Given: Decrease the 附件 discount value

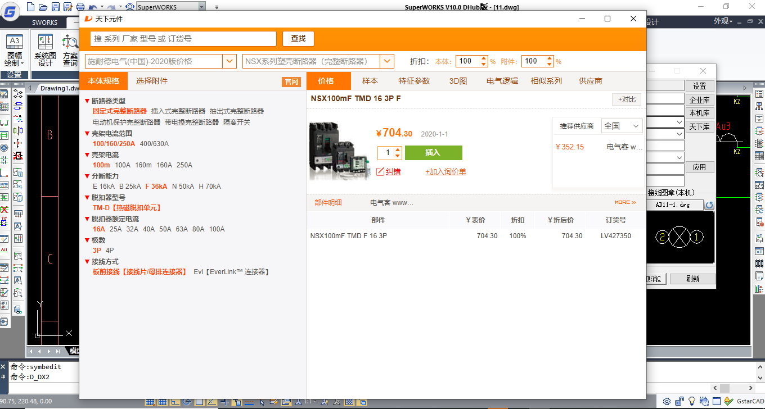Looking at the screenshot, I should click(550, 64).
